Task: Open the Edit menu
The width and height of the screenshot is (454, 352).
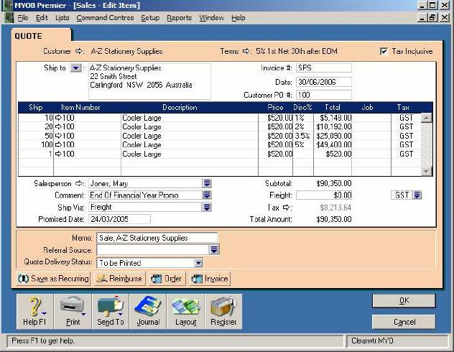Action: tap(42, 18)
